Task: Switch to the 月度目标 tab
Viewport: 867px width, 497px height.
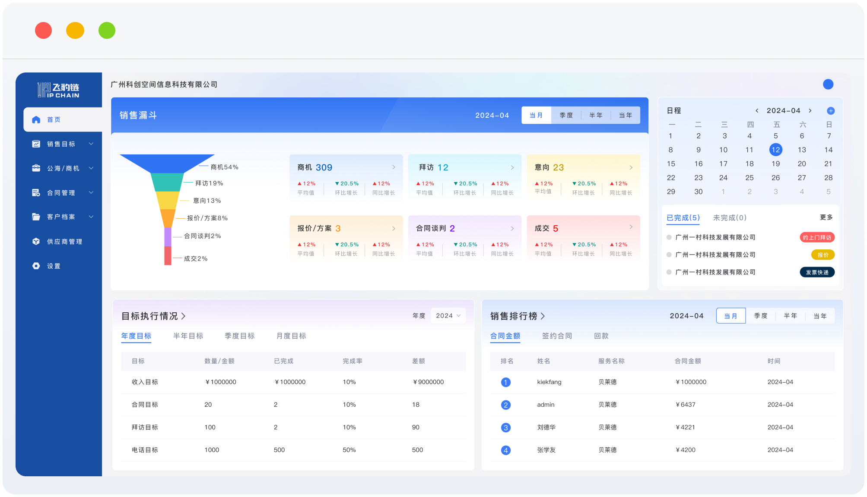Action: pos(291,336)
